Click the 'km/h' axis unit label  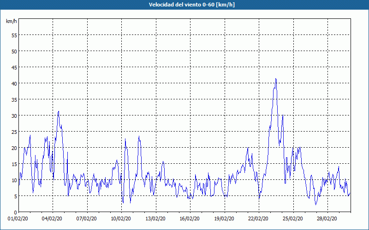coord(11,21)
